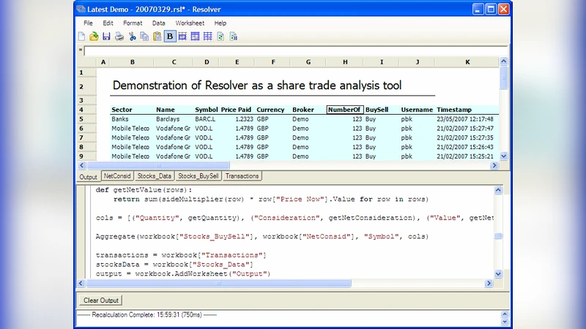This screenshot has height=329, width=586.
Task: Click the Print icon in toolbar
Action: coord(119,36)
